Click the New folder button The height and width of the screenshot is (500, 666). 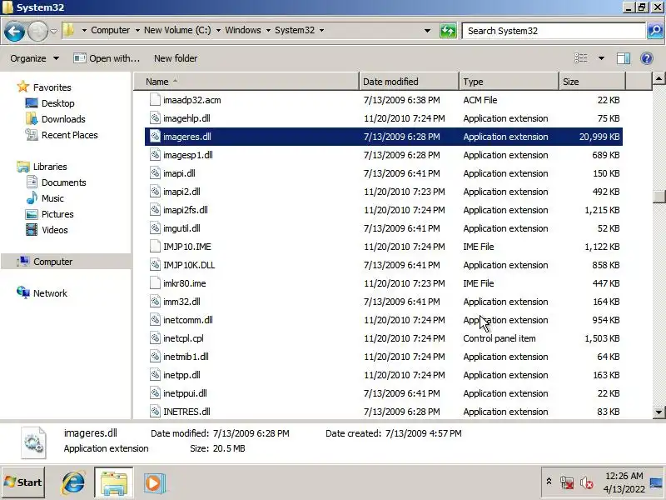pyautogui.click(x=176, y=58)
